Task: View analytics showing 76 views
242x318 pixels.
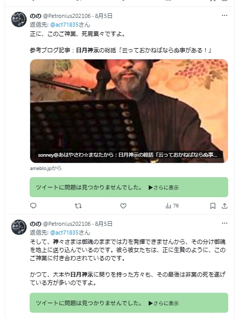Action: [x=172, y=206]
